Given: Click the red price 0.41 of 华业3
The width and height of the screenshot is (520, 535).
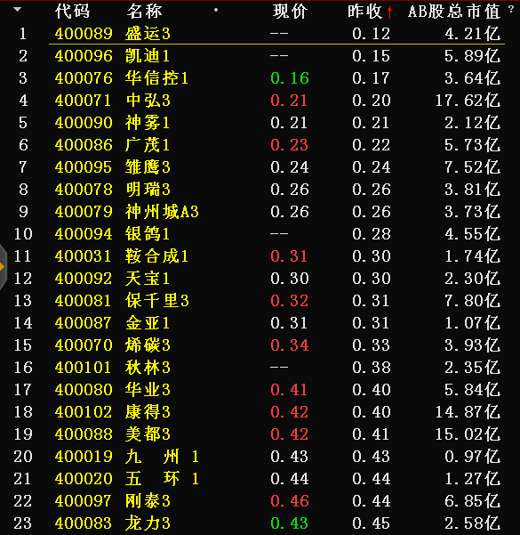Looking at the screenshot, I should coord(289,390).
